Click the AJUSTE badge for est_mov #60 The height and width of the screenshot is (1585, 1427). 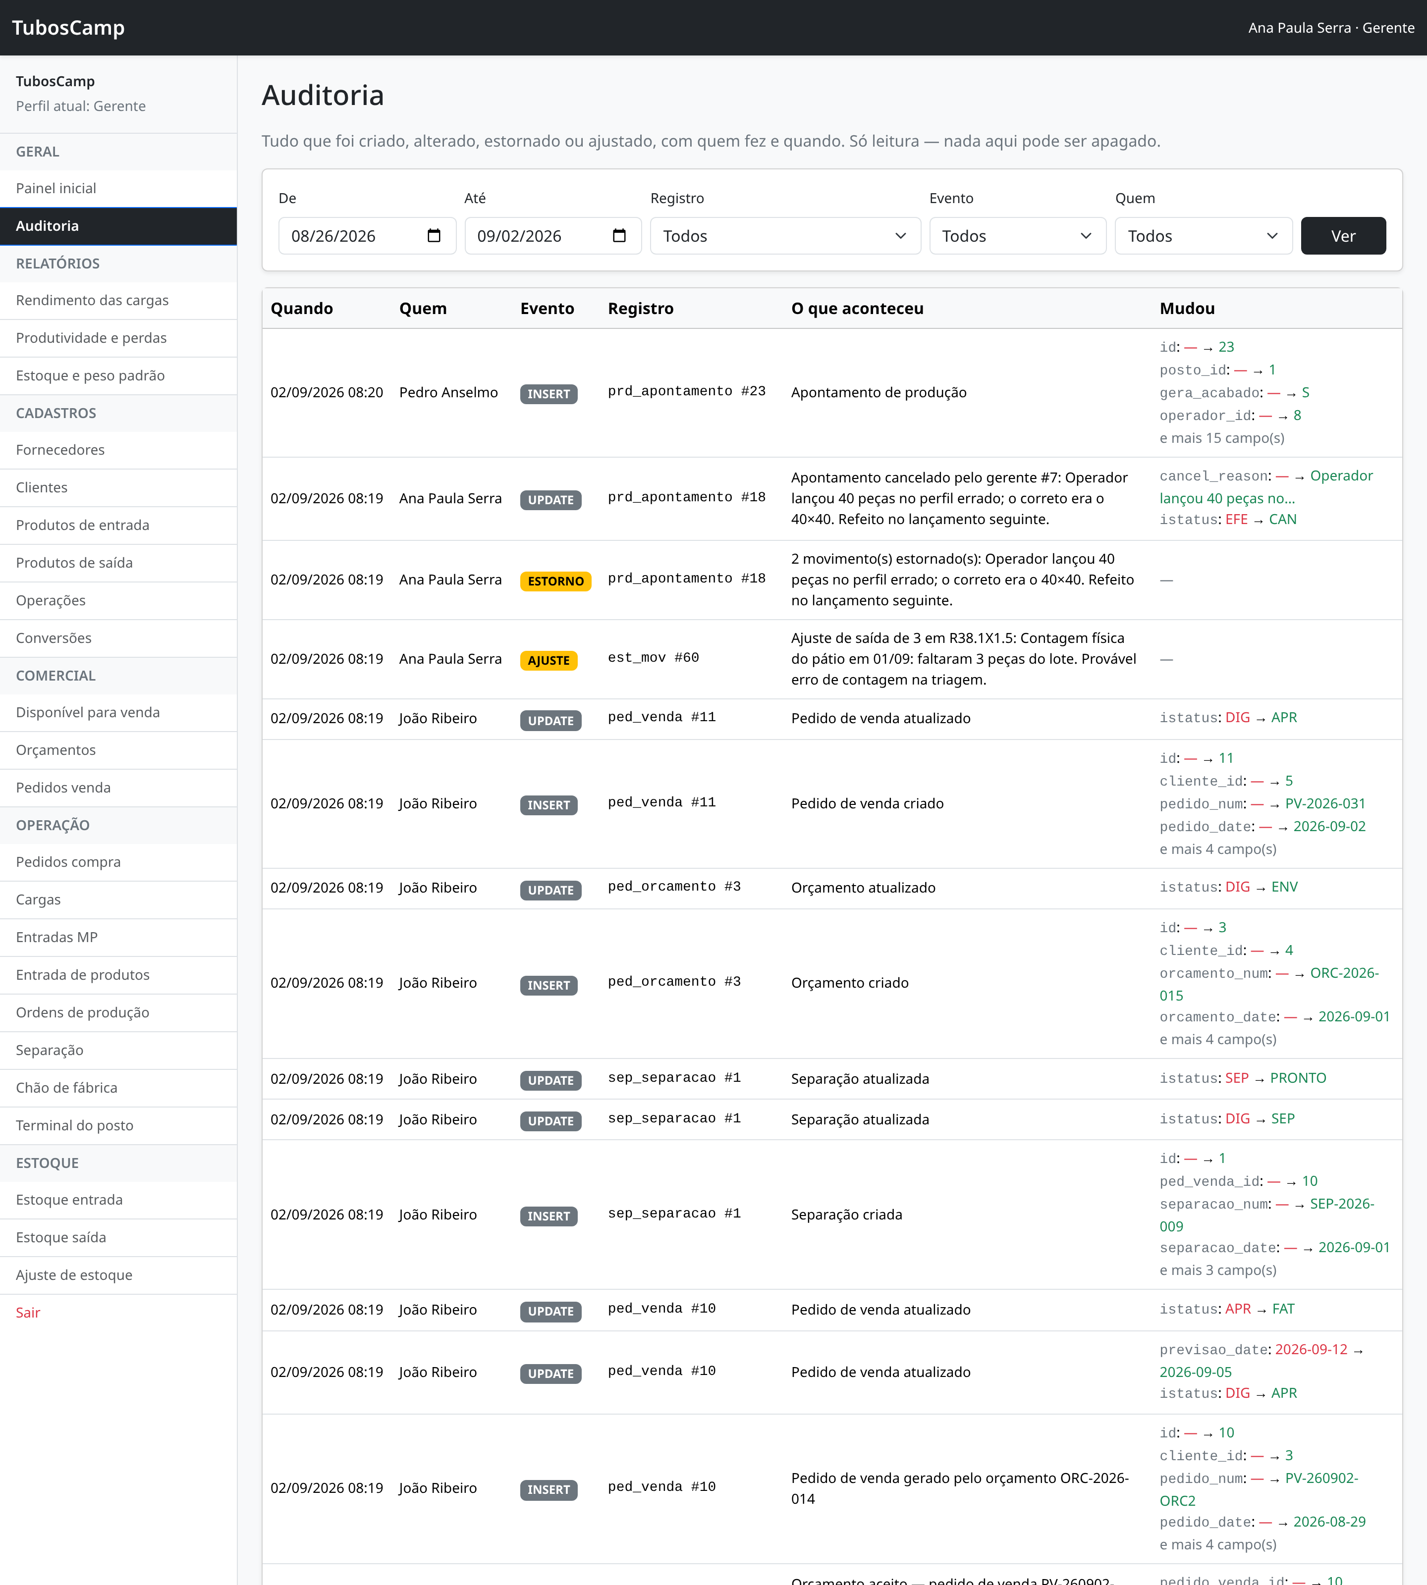pyautogui.click(x=549, y=661)
